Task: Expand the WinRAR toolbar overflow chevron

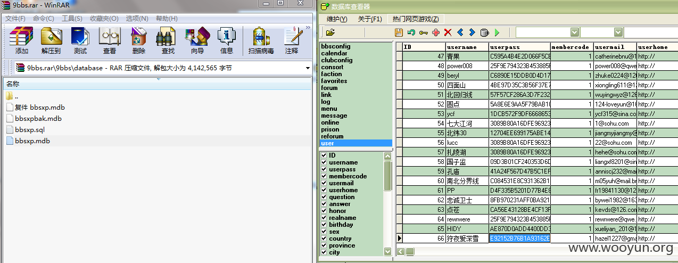Action: pos(308,27)
